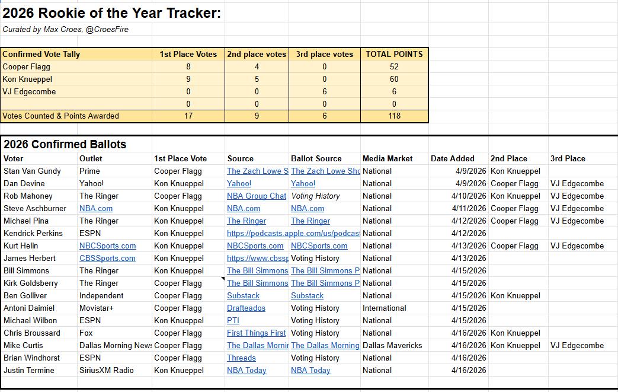The width and height of the screenshot is (618, 392).
Task: Select the TOTAL POINTS header cell
Action: (394, 54)
